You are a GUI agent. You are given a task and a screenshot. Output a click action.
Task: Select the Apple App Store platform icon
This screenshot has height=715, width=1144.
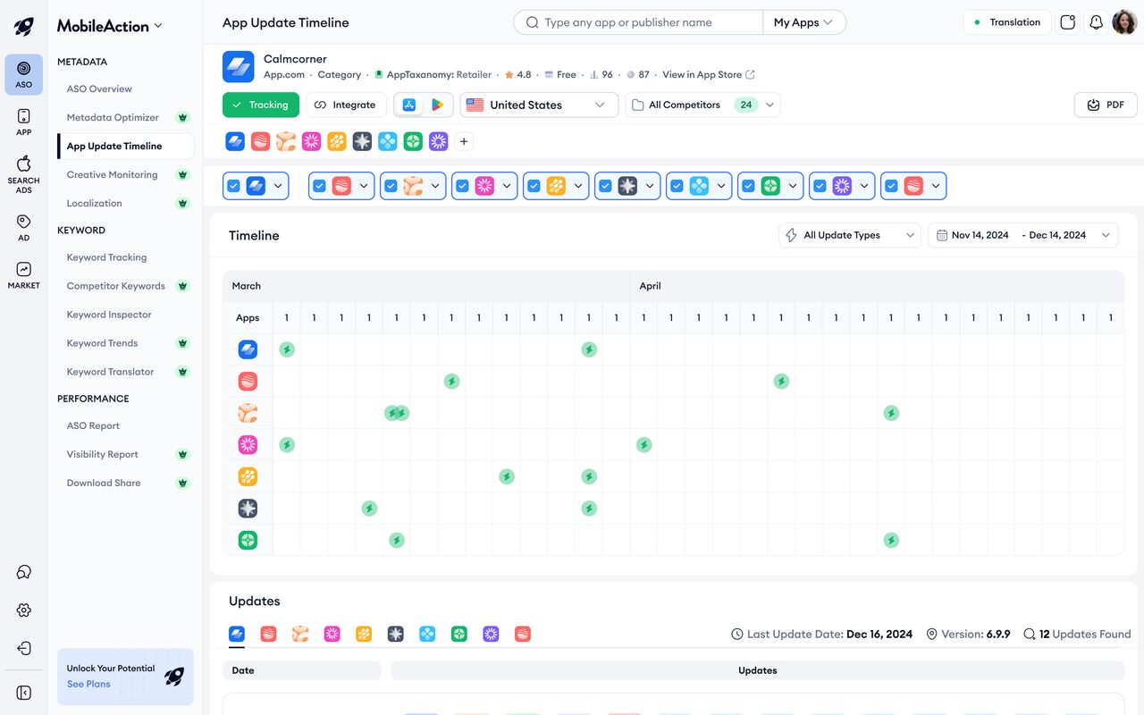click(x=409, y=105)
